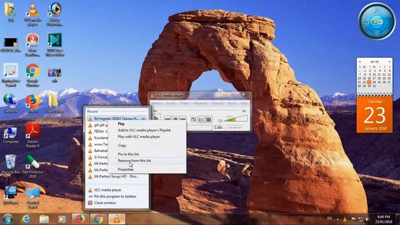The width and height of the screenshot is (400, 225).
Task: Open recent item Bahubali
Action: [x=97, y=151]
